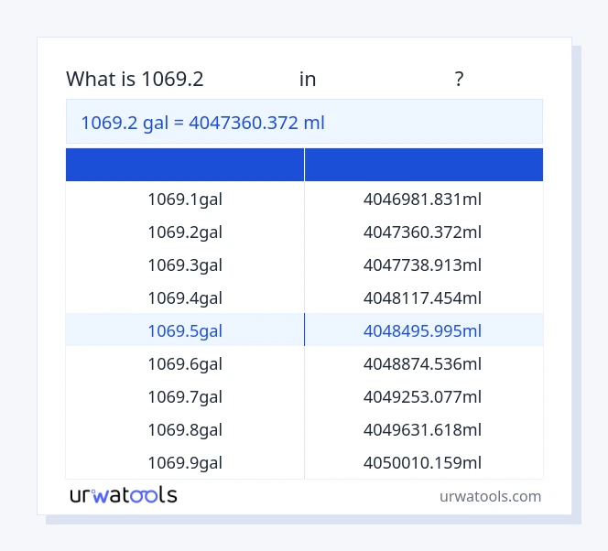Select the 4049631.618ml value
608x551 pixels.
coord(422,429)
